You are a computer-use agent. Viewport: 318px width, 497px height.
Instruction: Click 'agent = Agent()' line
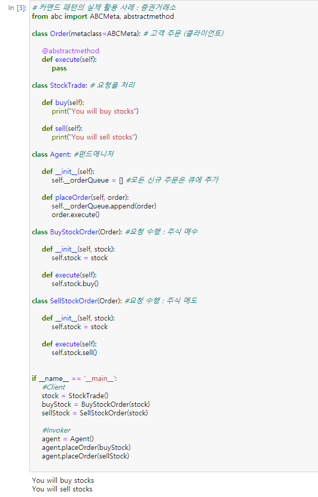(68, 439)
